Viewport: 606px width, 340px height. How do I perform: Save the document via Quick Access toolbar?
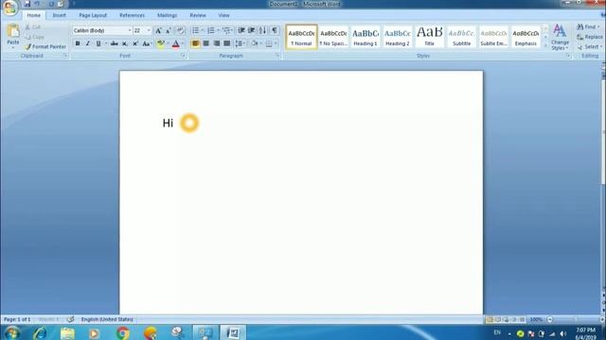pyautogui.click(x=27, y=4)
